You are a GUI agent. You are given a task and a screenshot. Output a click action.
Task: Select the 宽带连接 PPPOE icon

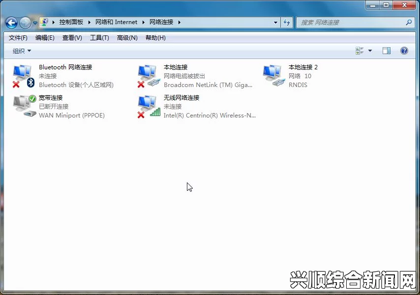25,106
